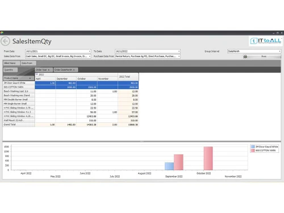Restore down the application window
The width and height of the screenshot is (284, 213).
tap(278, 33)
